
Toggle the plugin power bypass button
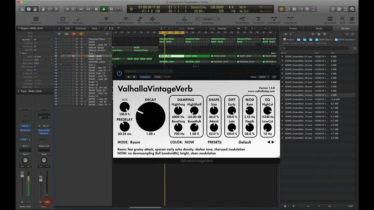click(x=119, y=73)
